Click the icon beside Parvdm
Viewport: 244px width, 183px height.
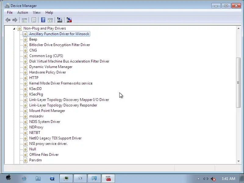coord(25,160)
